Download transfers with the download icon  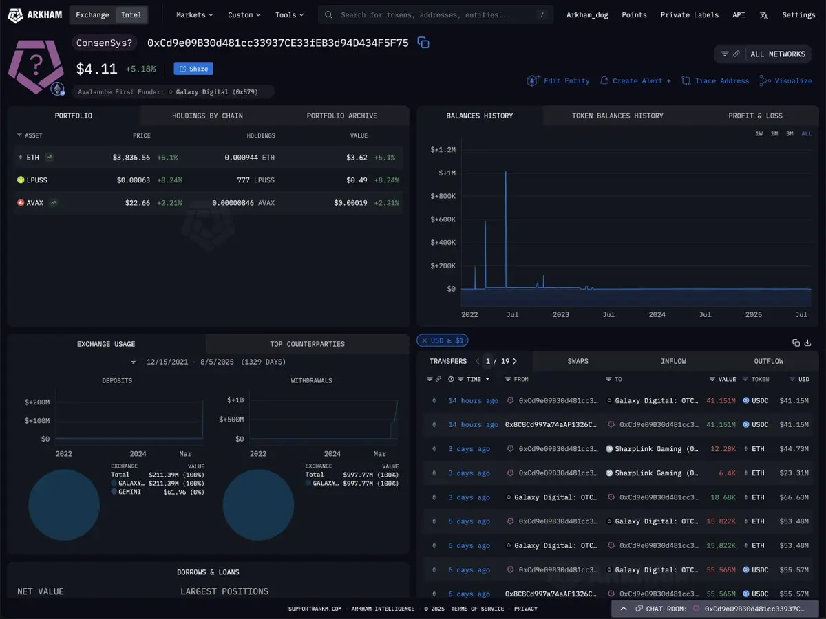809,342
